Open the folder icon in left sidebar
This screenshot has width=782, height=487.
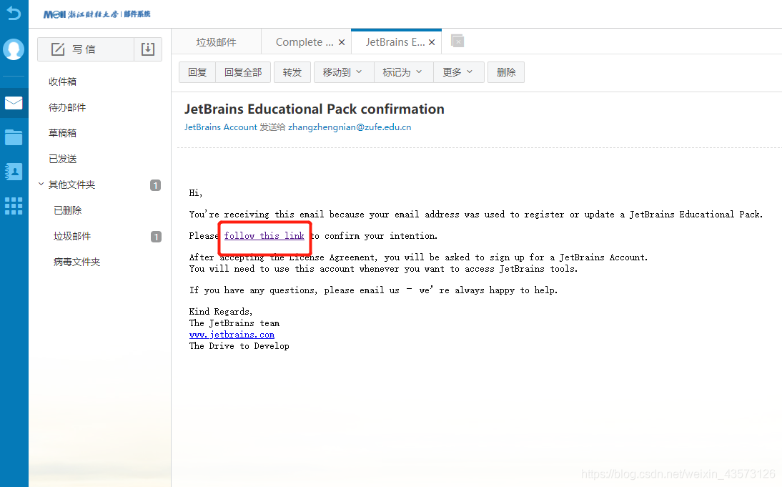(x=14, y=137)
